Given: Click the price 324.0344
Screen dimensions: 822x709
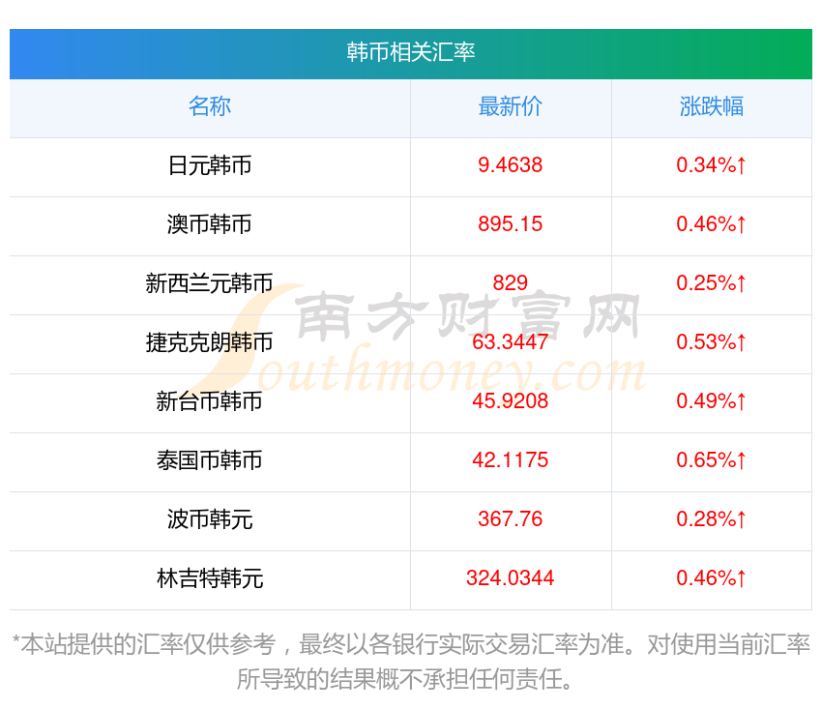Looking at the screenshot, I should click(510, 578).
